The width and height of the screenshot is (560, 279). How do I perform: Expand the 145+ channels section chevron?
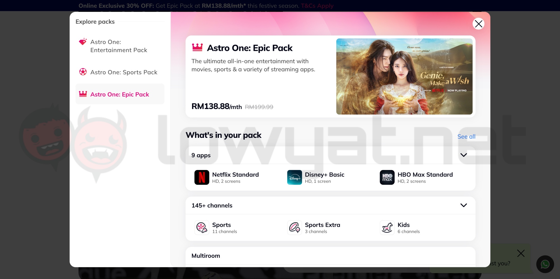pyautogui.click(x=464, y=205)
